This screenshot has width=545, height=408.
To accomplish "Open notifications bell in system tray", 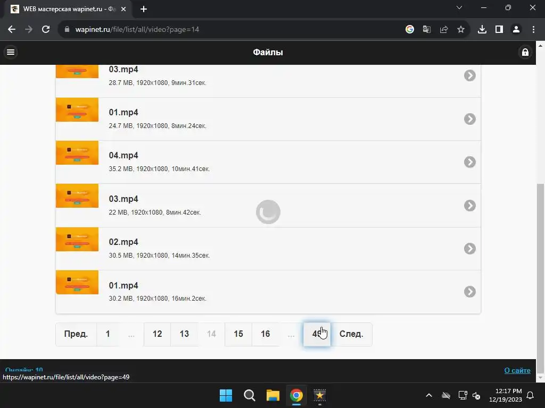I will click(531, 395).
